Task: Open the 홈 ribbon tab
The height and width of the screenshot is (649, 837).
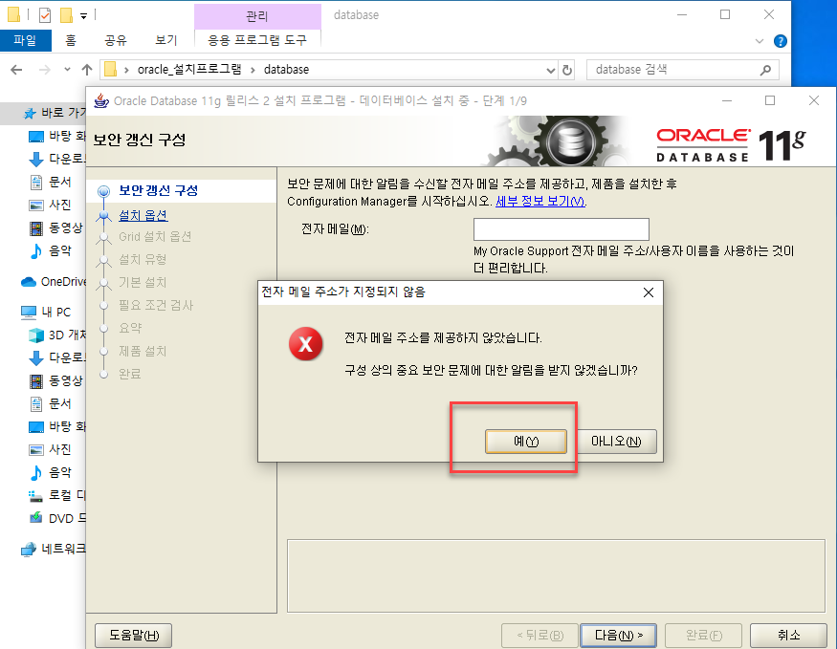Action: pyautogui.click(x=71, y=40)
